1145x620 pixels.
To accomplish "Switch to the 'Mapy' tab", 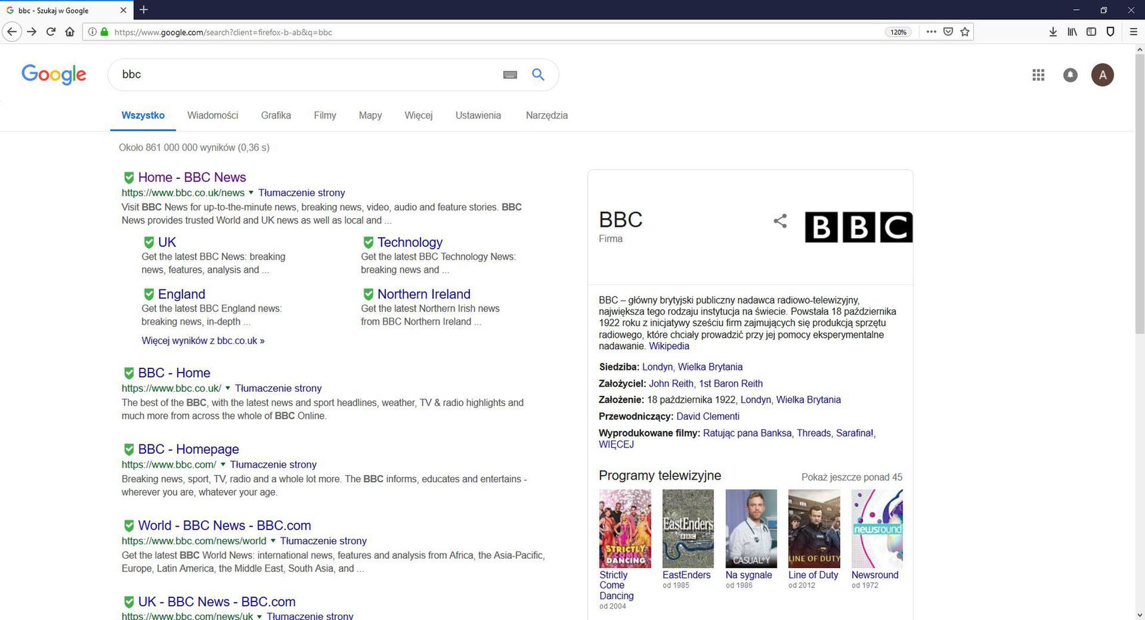I will tap(370, 115).
